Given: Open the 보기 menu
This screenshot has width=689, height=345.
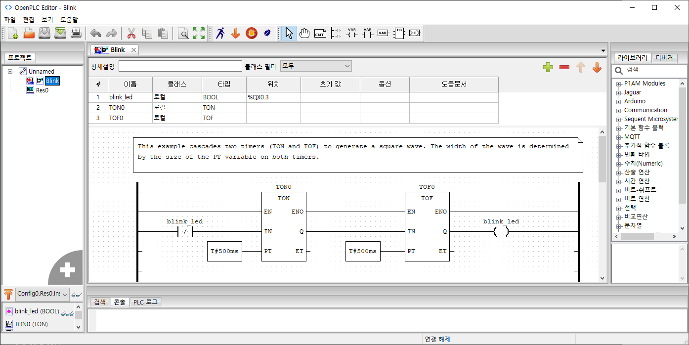Looking at the screenshot, I should coord(47,20).
